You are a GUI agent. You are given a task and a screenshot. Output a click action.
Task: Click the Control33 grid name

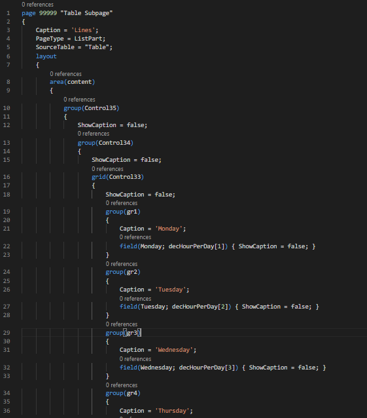coord(125,177)
